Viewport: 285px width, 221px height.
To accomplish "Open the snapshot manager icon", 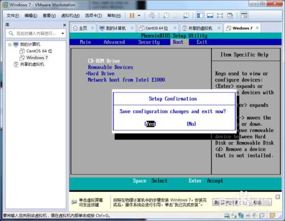I will (x=186, y=15).
